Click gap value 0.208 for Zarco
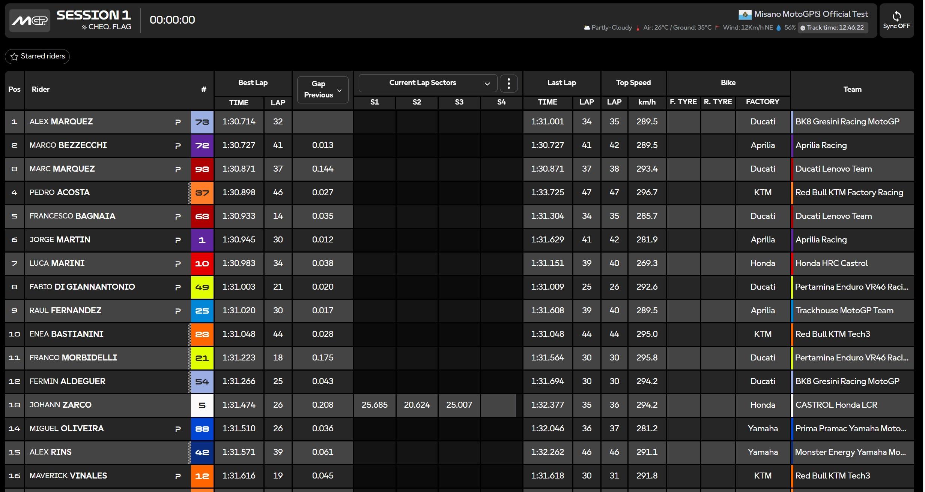 point(323,405)
